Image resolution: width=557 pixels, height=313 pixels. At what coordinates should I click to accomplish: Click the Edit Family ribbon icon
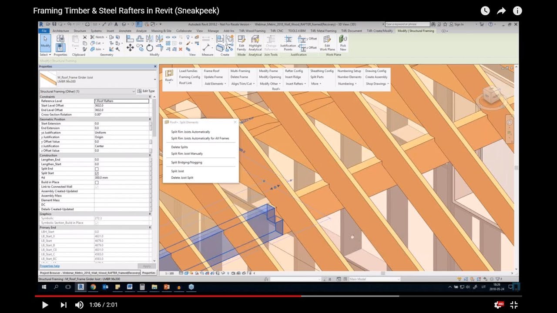click(242, 43)
